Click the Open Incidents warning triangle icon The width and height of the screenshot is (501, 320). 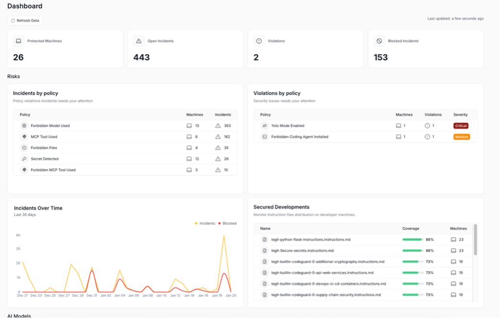click(139, 41)
